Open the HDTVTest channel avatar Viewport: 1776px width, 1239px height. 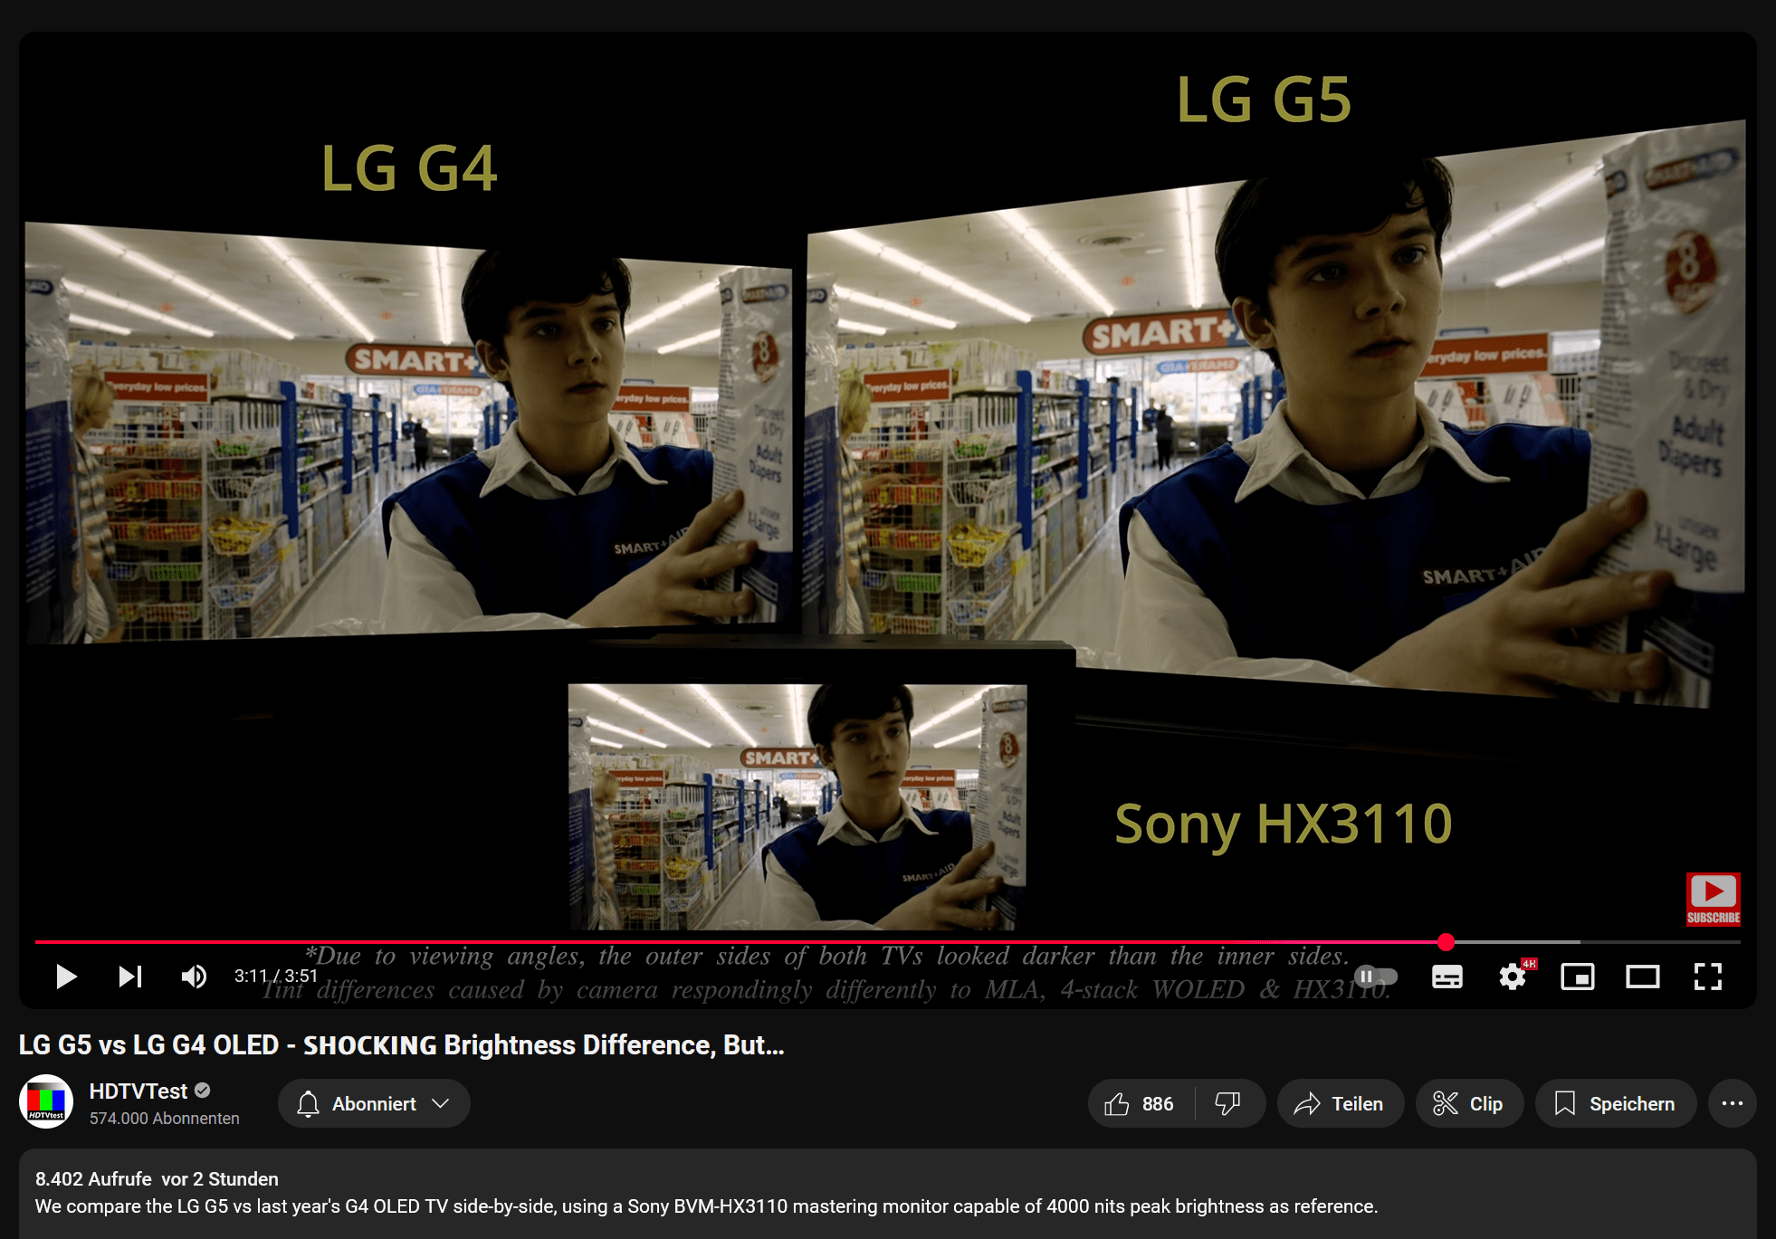tap(46, 1102)
